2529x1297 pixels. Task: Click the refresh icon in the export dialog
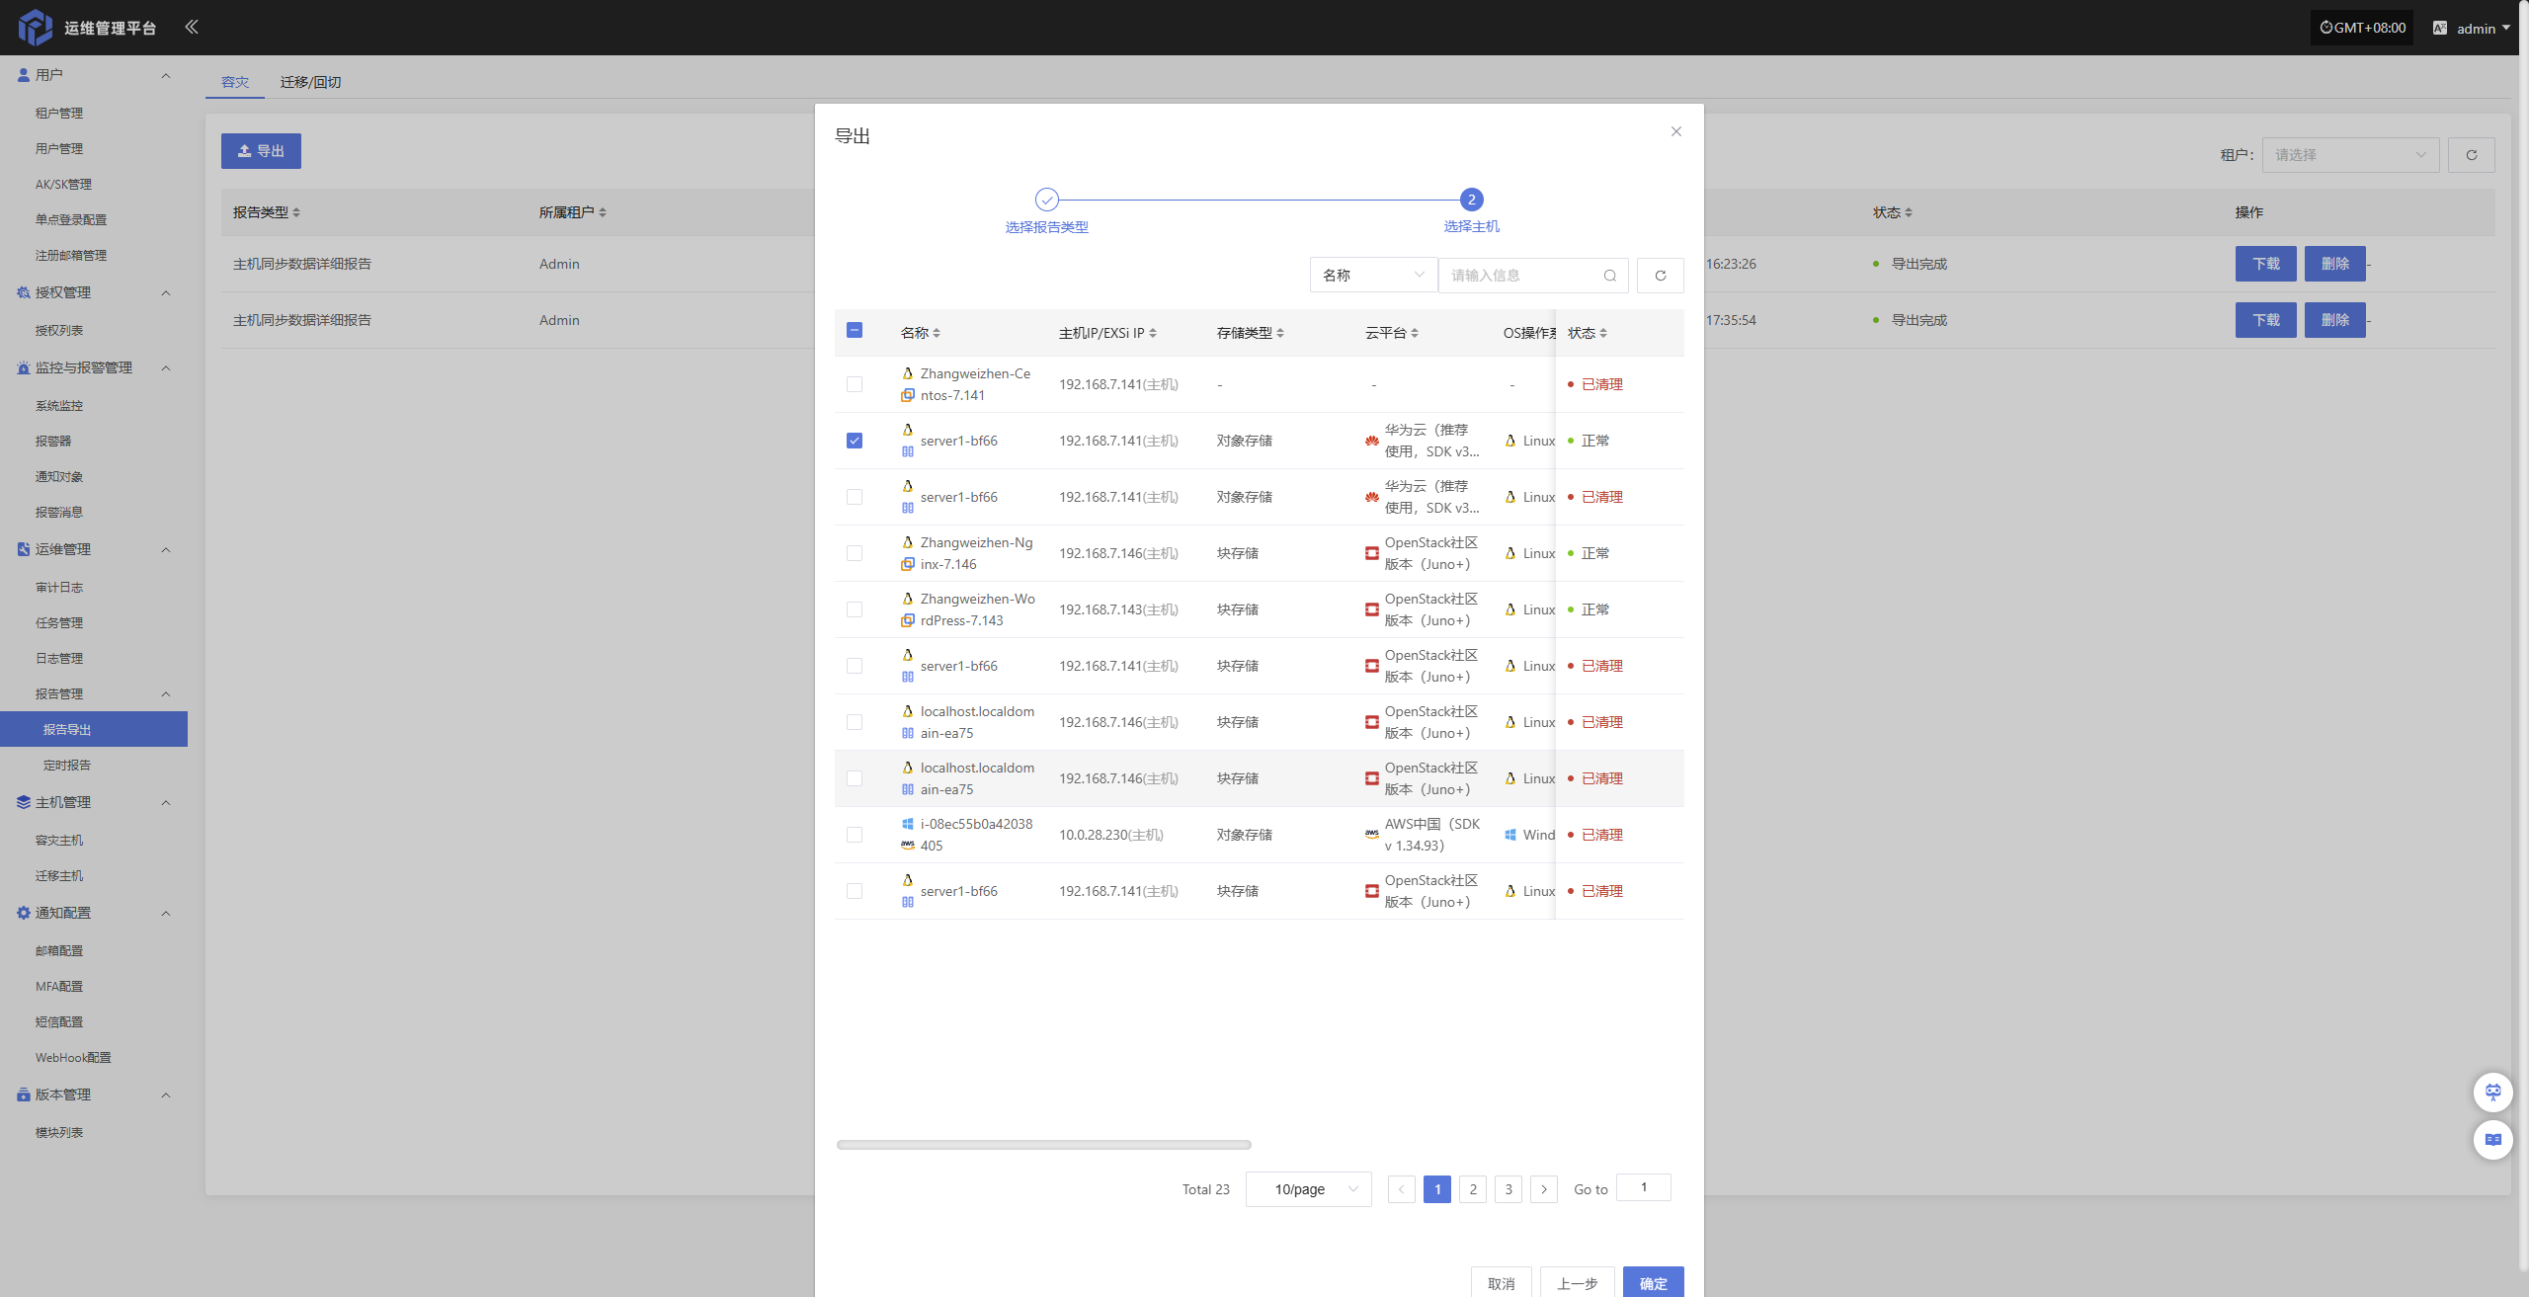click(x=1660, y=276)
